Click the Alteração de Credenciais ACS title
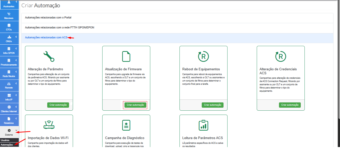 tap(278, 71)
